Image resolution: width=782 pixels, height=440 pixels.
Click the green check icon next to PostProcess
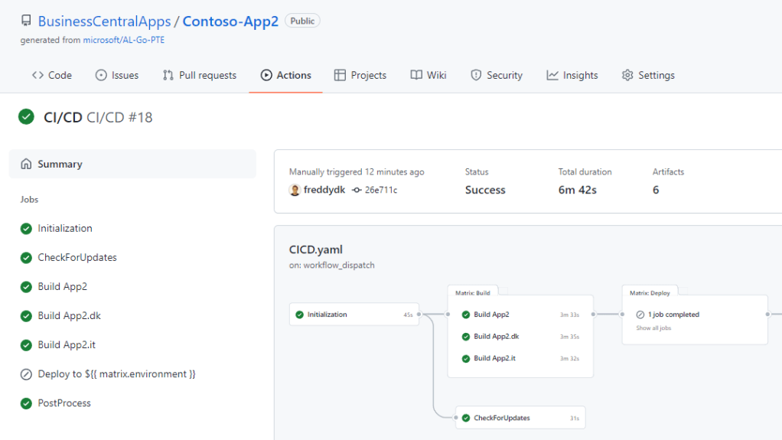(x=27, y=403)
